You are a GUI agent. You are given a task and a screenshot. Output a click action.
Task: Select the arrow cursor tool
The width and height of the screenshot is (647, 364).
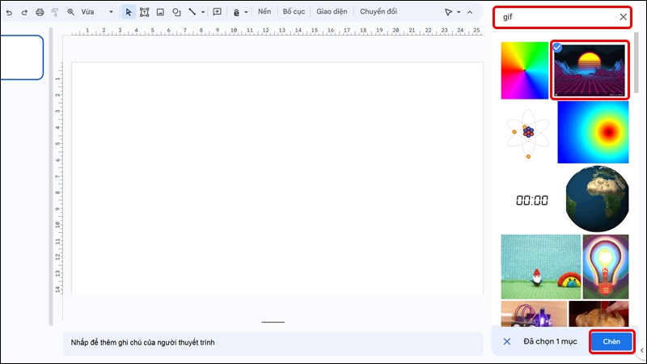(x=129, y=12)
